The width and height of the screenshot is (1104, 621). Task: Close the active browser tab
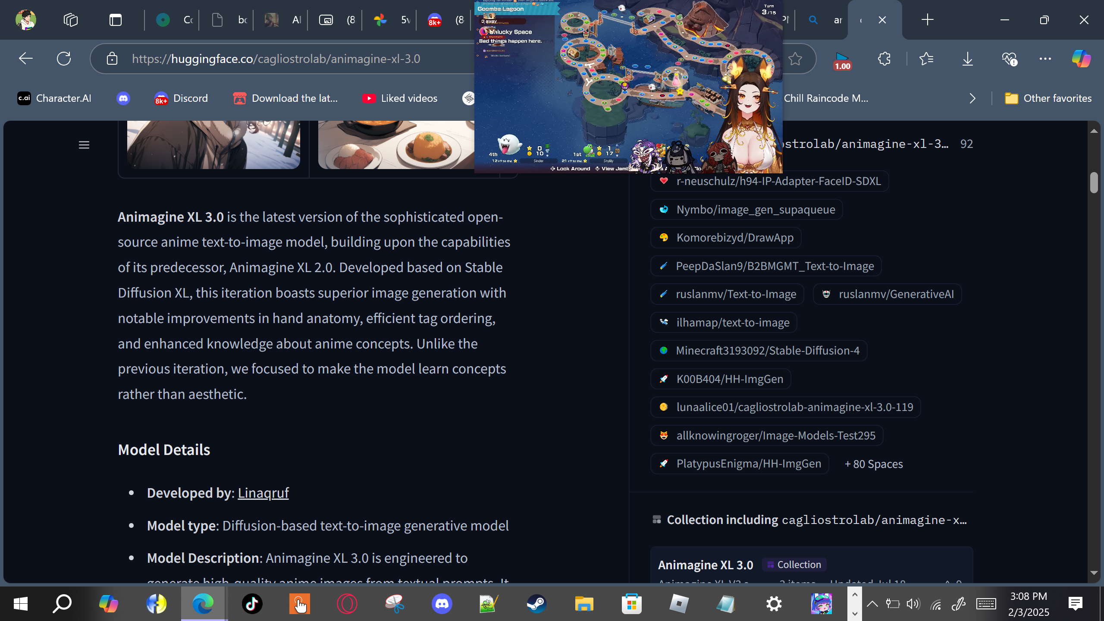tap(882, 20)
